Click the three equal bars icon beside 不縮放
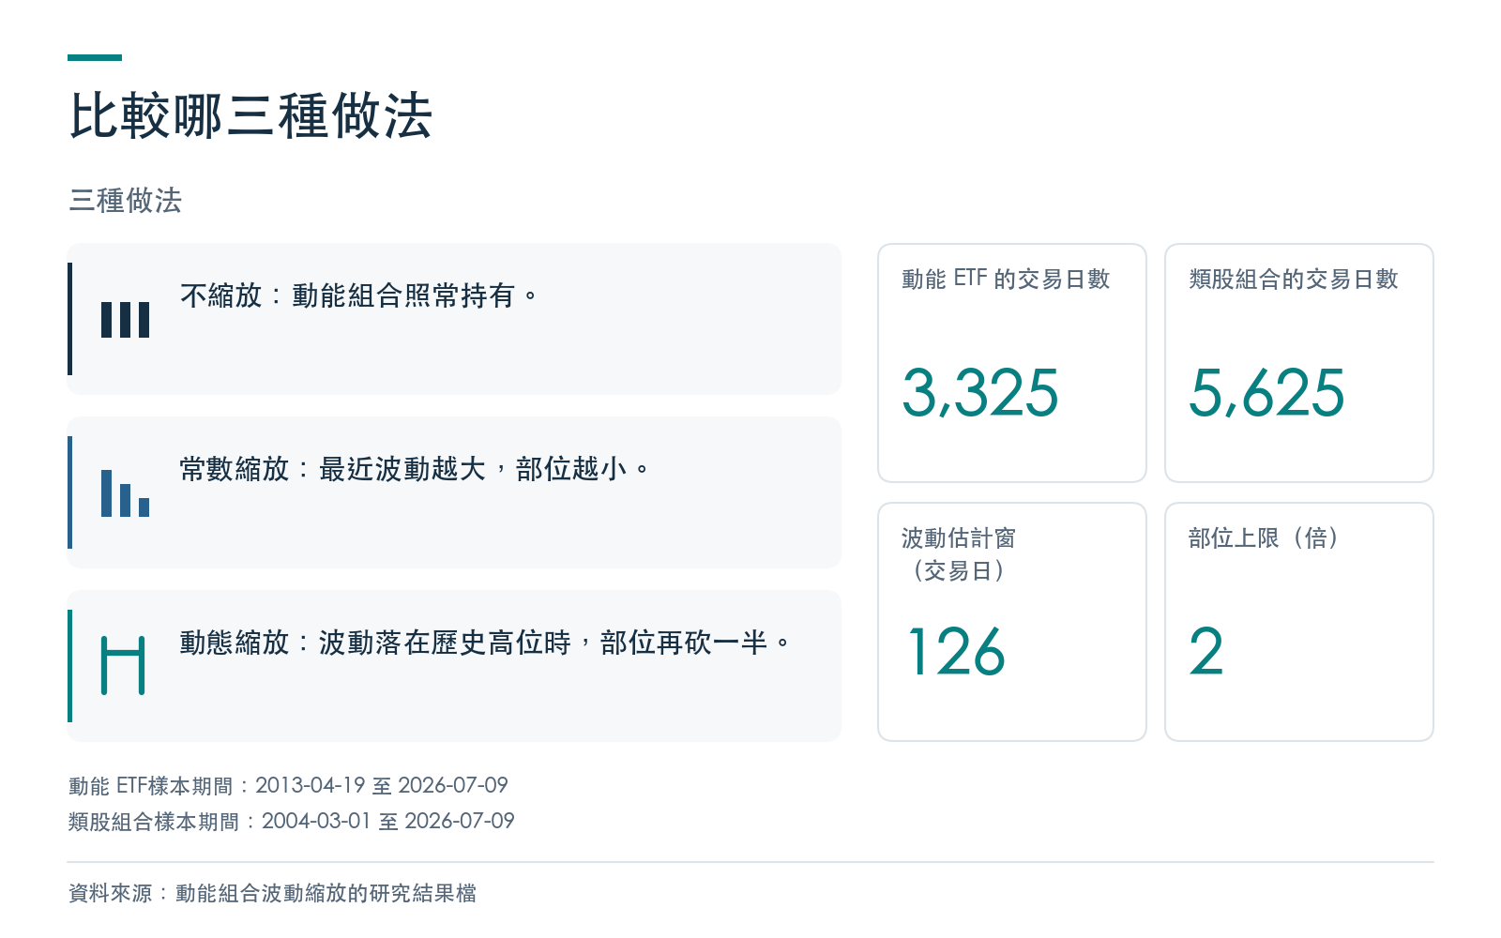Image resolution: width=1501 pixels, height=938 pixels. (125, 319)
